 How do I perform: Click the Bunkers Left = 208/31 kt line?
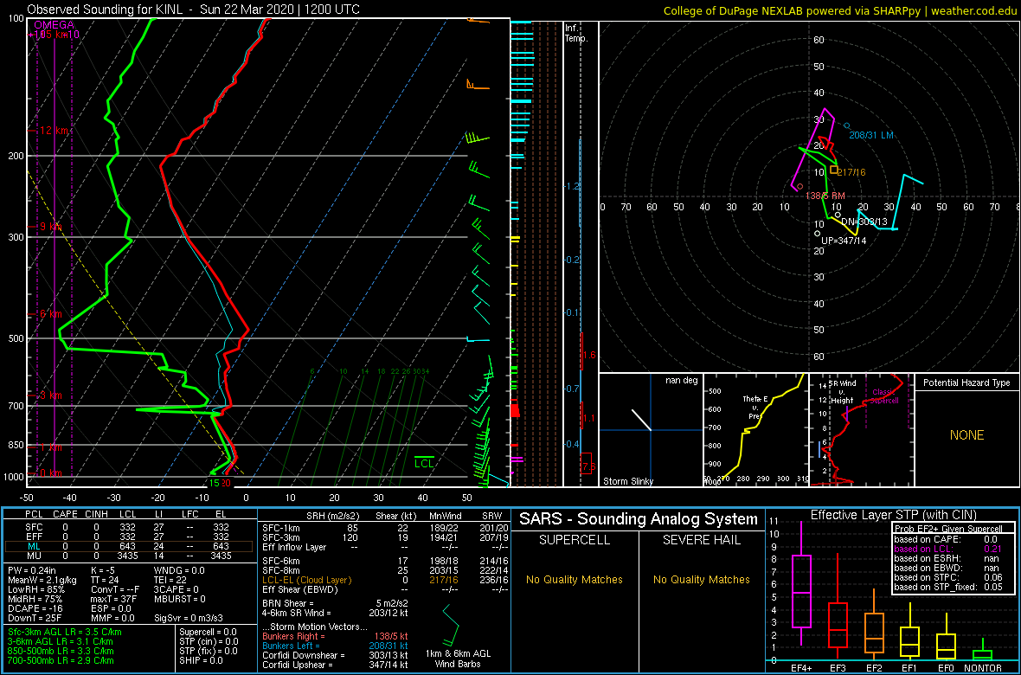(x=335, y=645)
